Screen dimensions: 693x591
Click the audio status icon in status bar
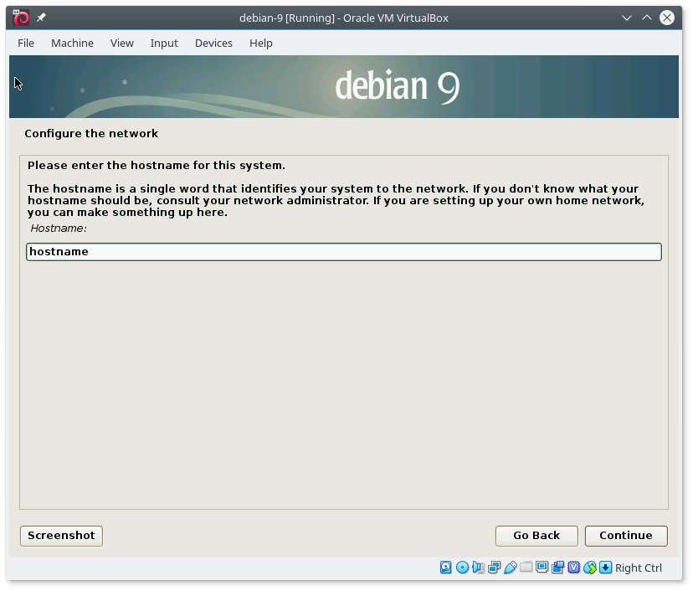(x=478, y=568)
